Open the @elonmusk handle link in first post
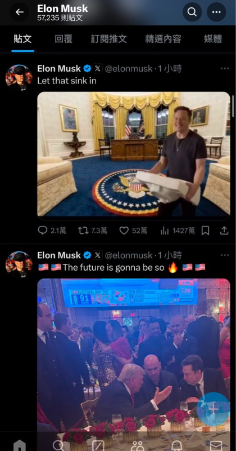This screenshot has width=236, height=451. coord(129,68)
